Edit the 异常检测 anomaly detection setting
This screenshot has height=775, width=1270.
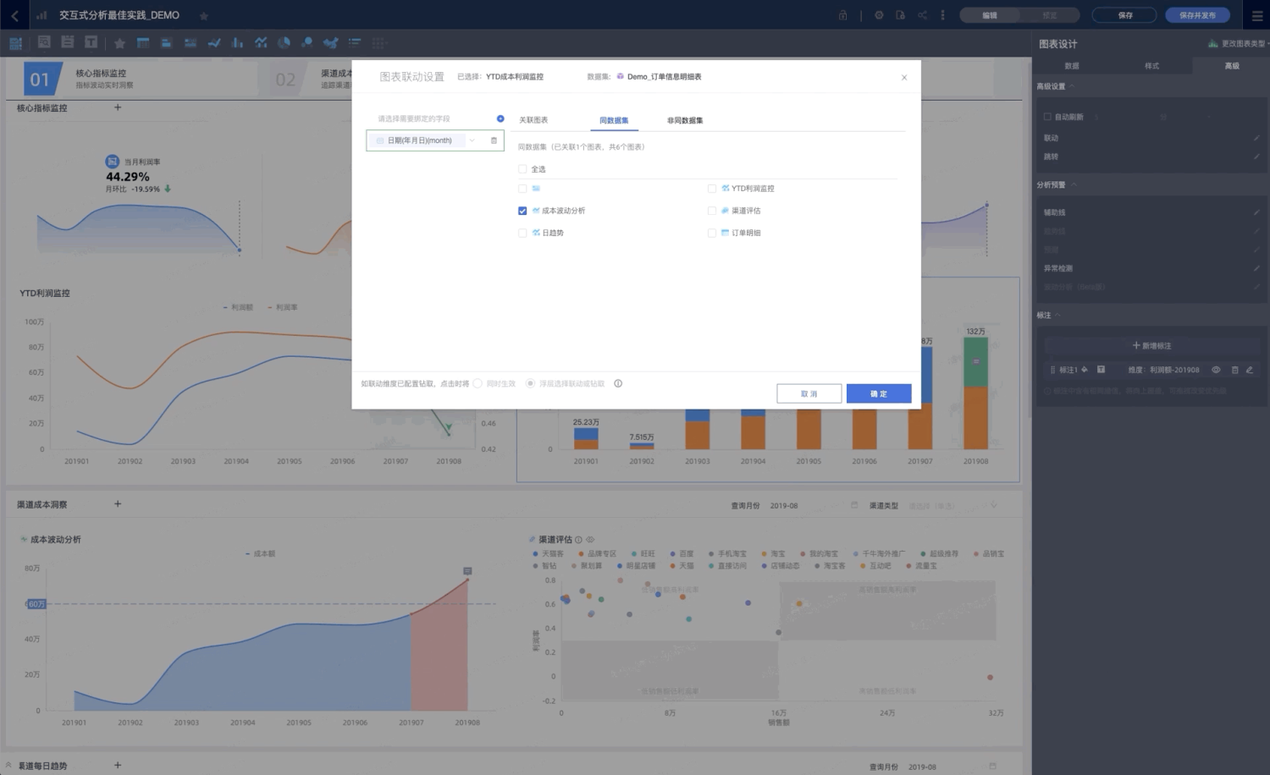pos(1256,268)
